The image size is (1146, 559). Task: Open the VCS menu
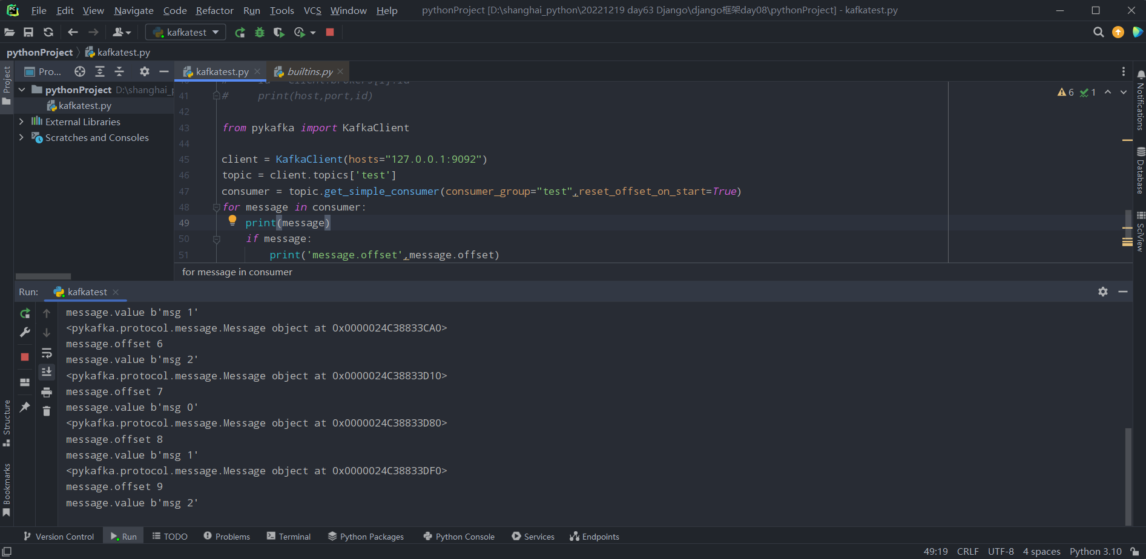coord(312,10)
